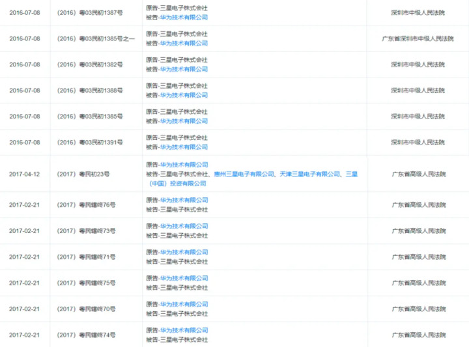Click plaintiff 三星电子株式会社 in the 粤03民初1387号 row
This screenshot has width=469, height=347.
184,8
